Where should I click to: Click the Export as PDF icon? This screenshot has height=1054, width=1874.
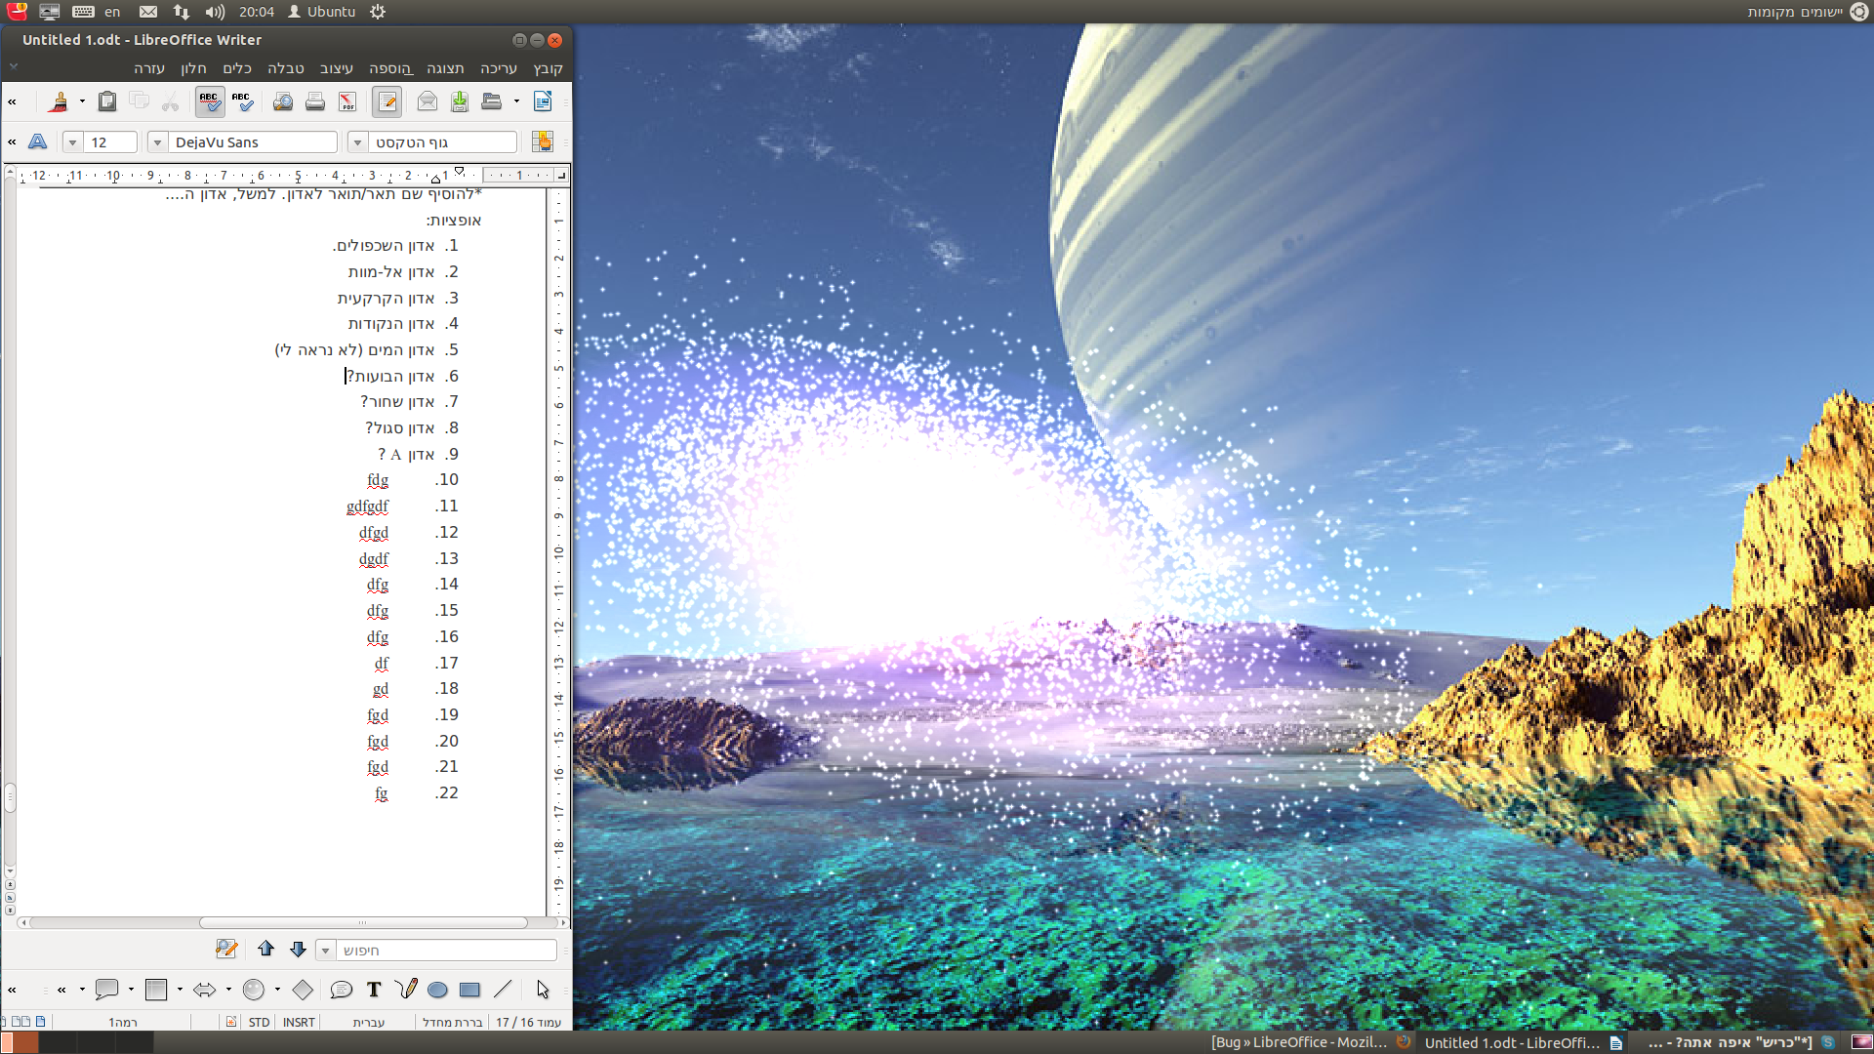[347, 101]
